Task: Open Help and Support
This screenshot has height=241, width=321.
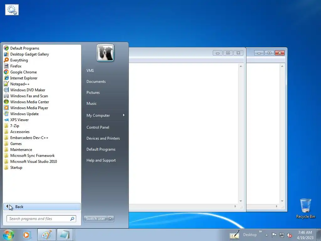Action: click(101, 160)
